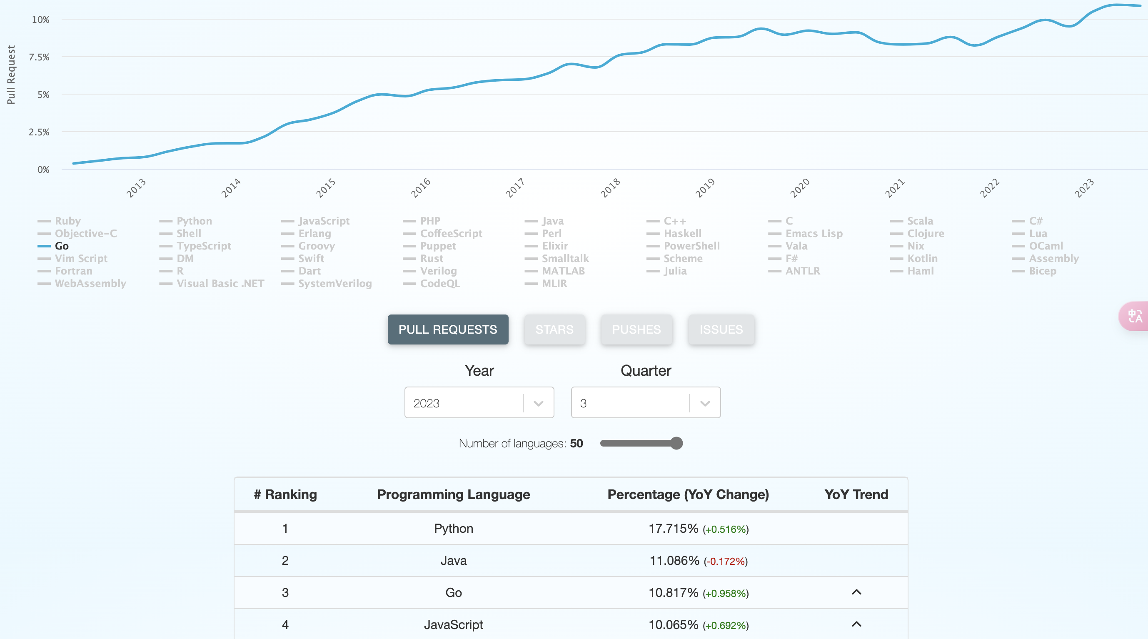Show the Python series in legend
The width and height of the screenshot is (1148, 639).
coord(185,221)
